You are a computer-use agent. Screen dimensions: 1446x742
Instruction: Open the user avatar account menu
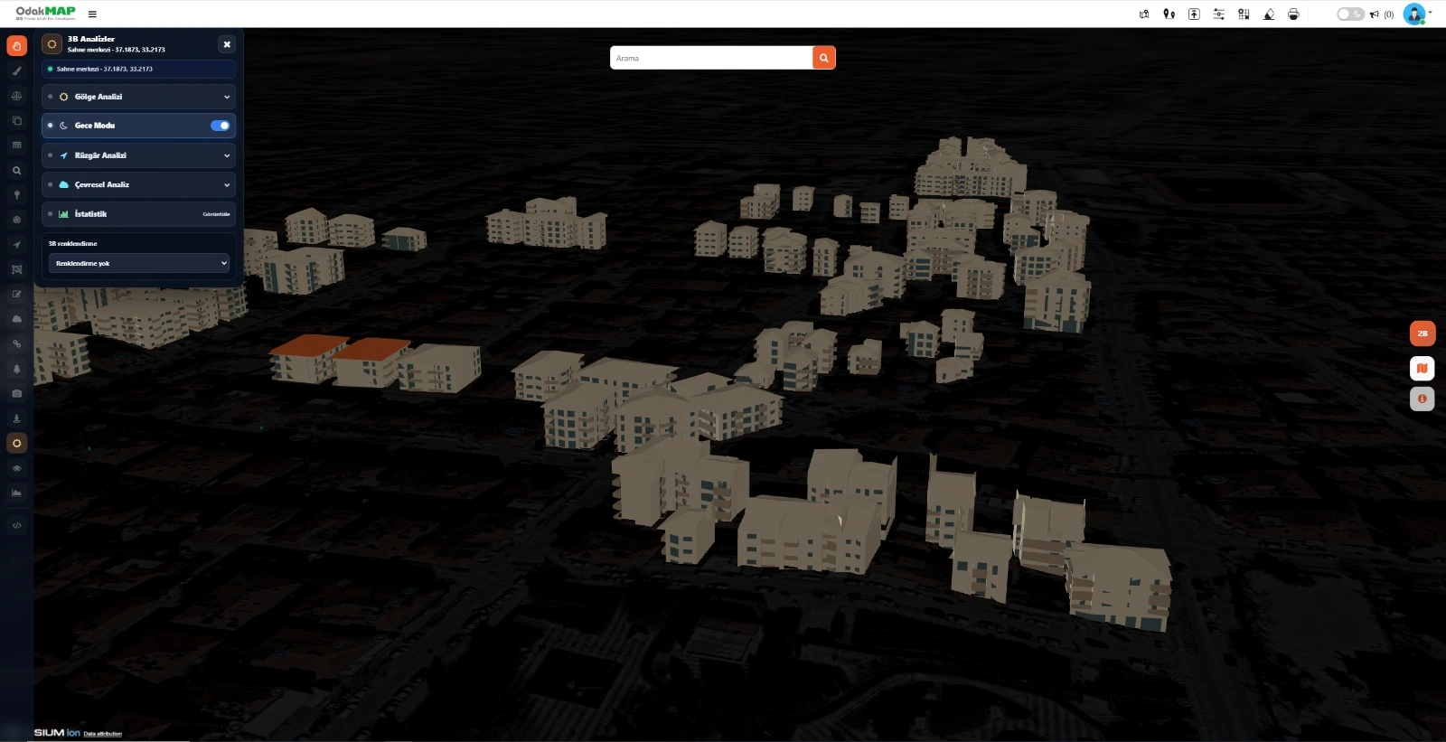[1414, 14]
